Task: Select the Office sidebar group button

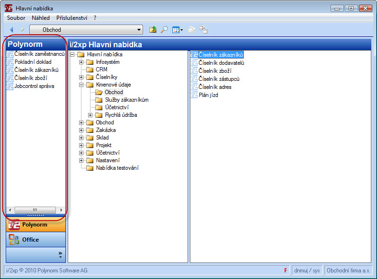Action: coord(36,240)
